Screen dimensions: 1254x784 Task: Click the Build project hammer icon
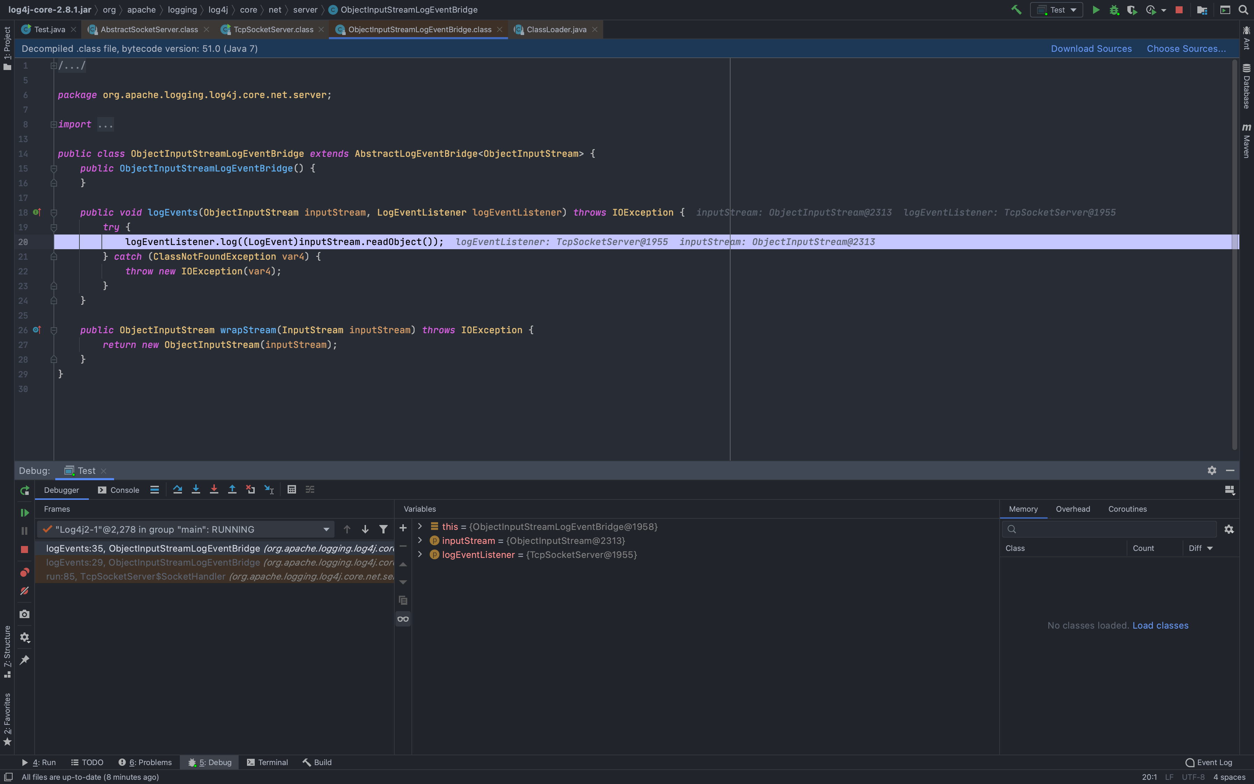(x=1016, y=10)
